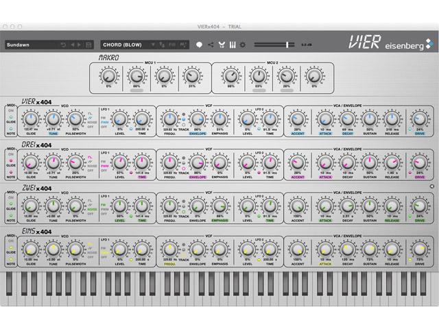Screen dimensions: 439x329
Task: Click the EINSx404 SUSTAIN knob
Action: (x=370, y=249)
